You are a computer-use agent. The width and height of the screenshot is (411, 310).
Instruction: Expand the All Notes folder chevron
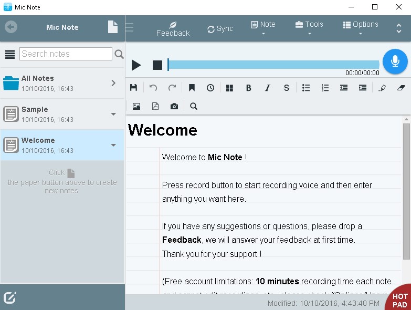[x=113, y=83]
